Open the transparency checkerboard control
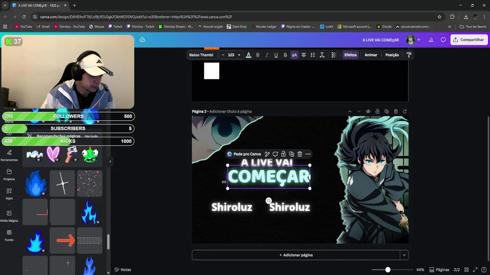 (x=334, y=55)
